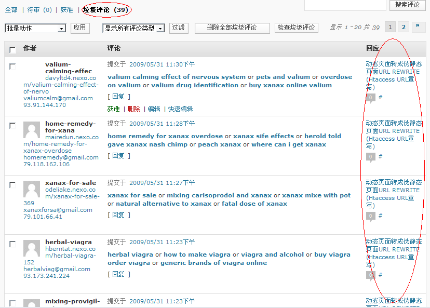Focus the comment search input field
The width and height of the screenshot is (430, 308).
click(x=345, y=5)
